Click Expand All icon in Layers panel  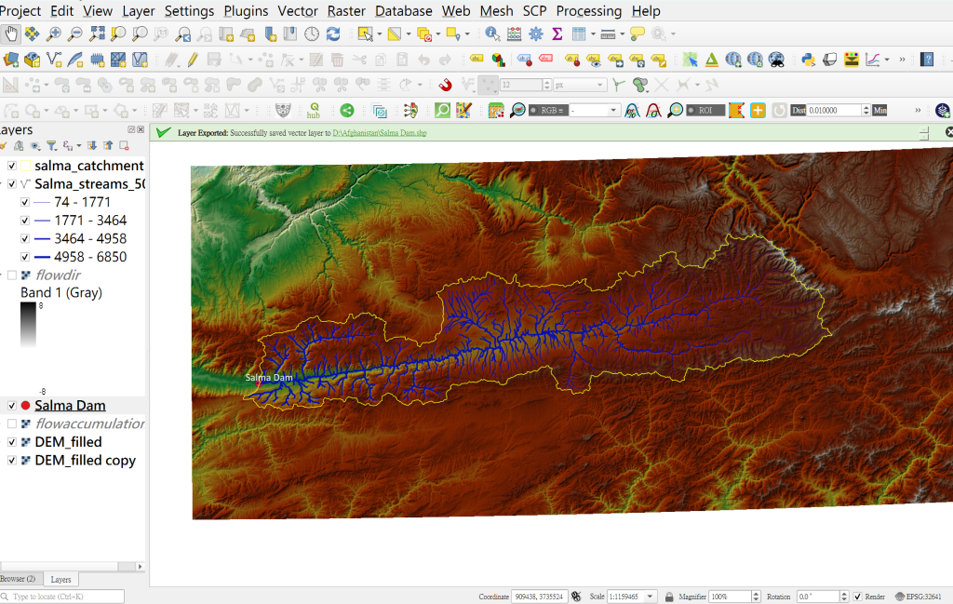[92, 146]
